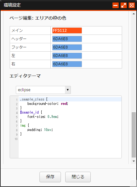Click the エディタテーマ heading
137x187 pixels.
[x=25, y=76]
